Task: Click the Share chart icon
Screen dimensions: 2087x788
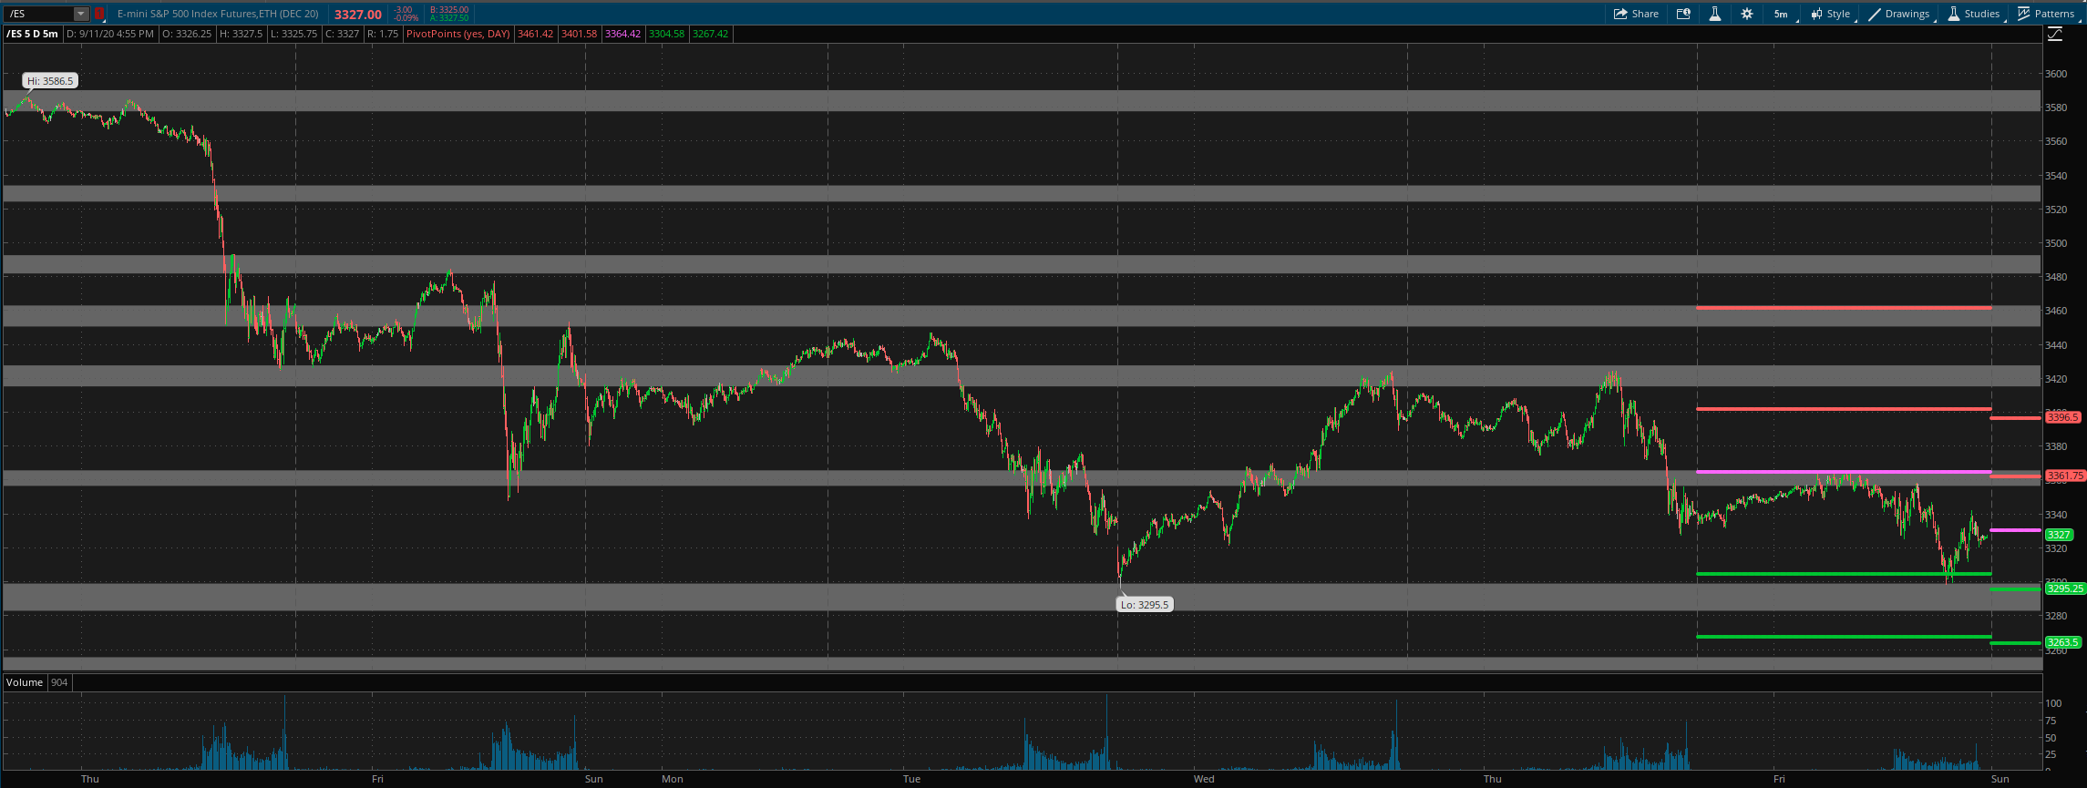Action: pyautogui.click(x=1636, y=14)
